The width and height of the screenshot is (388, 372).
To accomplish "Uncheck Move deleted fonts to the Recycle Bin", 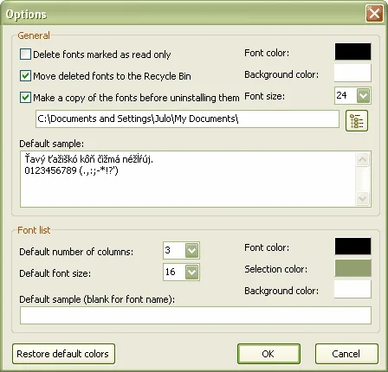I will coord(25,76).
